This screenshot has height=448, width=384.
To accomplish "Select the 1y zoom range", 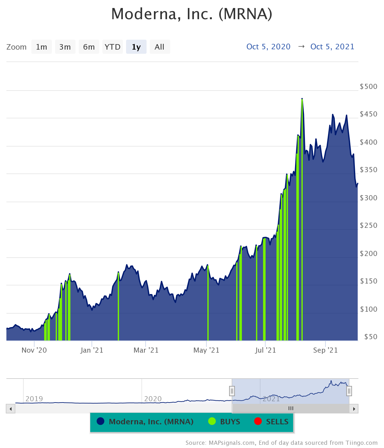I will point(136,47).
